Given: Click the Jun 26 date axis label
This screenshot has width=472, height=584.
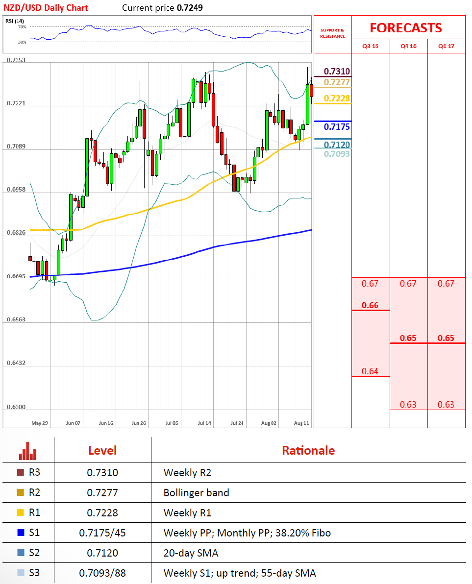Looking at the screenshot, I should (x=139, y=423).
